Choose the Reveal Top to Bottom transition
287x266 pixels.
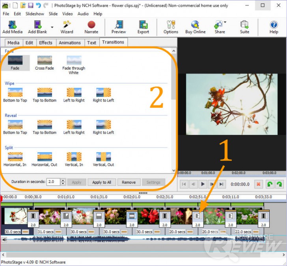click(45, 127)
